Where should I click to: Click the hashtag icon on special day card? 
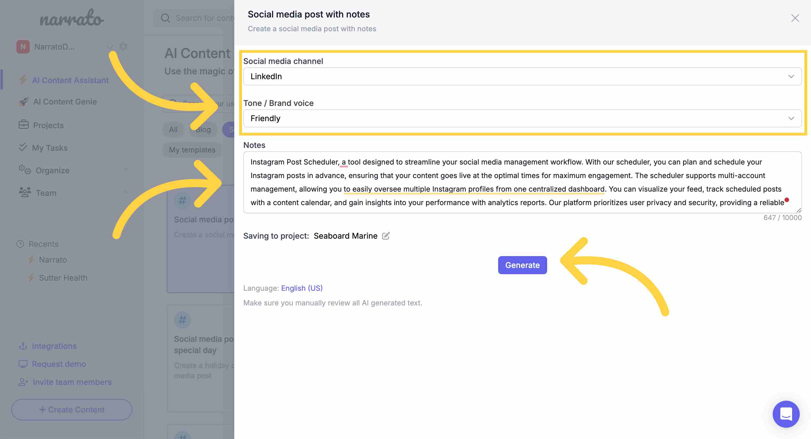coord(182,320)
